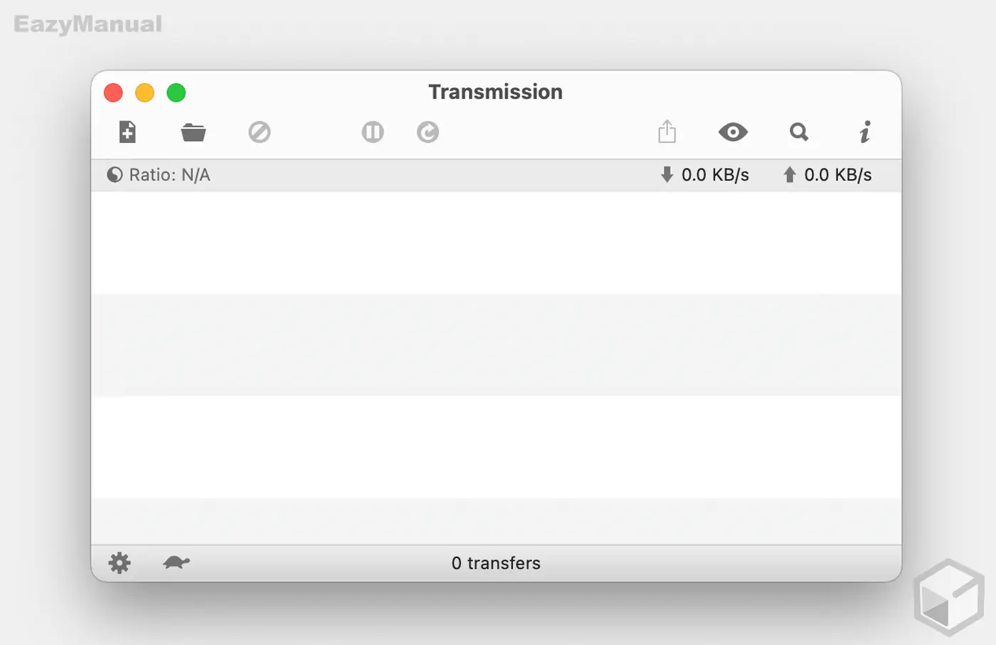Screen dimensions: 996x645
Task: Click the empty transfer list area
Action: point(496,356)
